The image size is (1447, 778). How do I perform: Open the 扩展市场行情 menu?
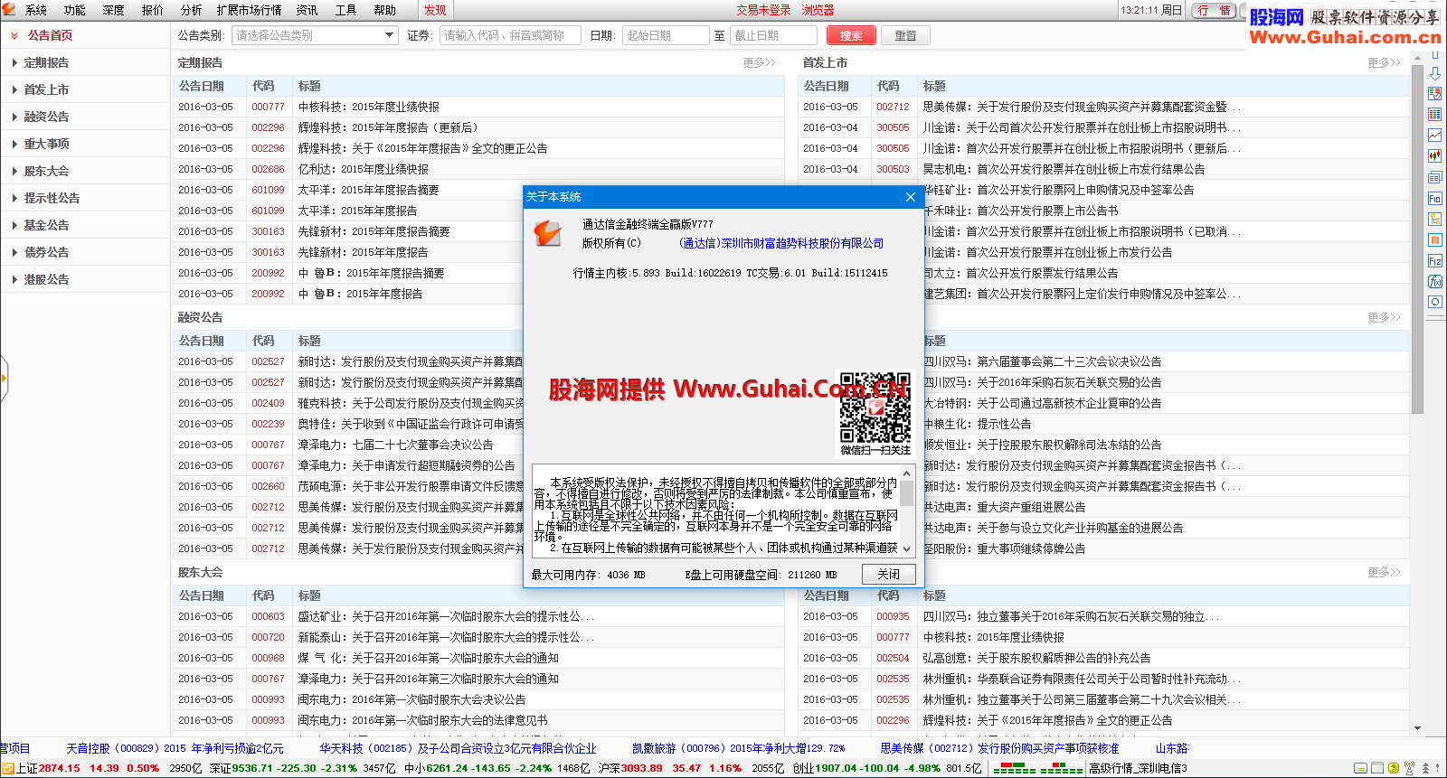(x=249, y=10)
